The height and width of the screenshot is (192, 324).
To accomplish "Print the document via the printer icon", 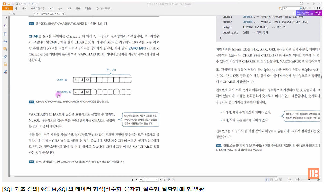I will [x=17, y=4].
